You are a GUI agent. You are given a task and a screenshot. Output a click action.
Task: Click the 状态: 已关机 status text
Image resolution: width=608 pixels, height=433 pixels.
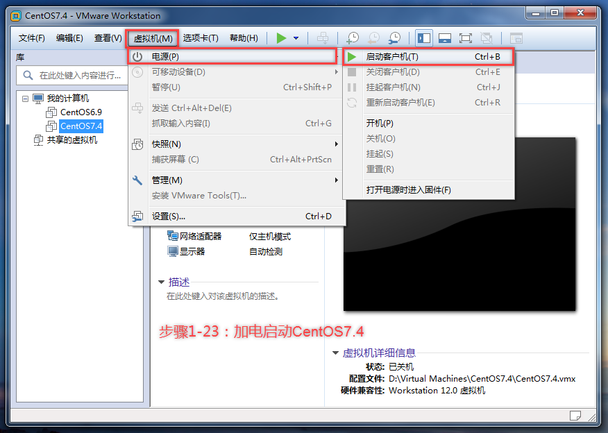[x=389, y=366]
